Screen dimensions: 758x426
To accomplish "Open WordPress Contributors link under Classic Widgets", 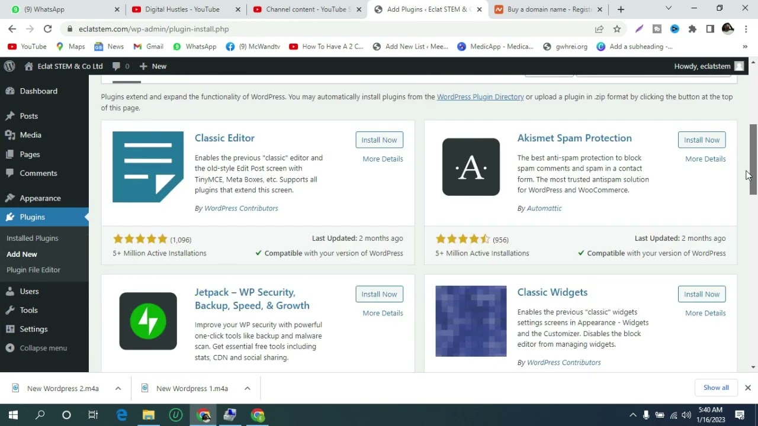I will tap(564, 363).
